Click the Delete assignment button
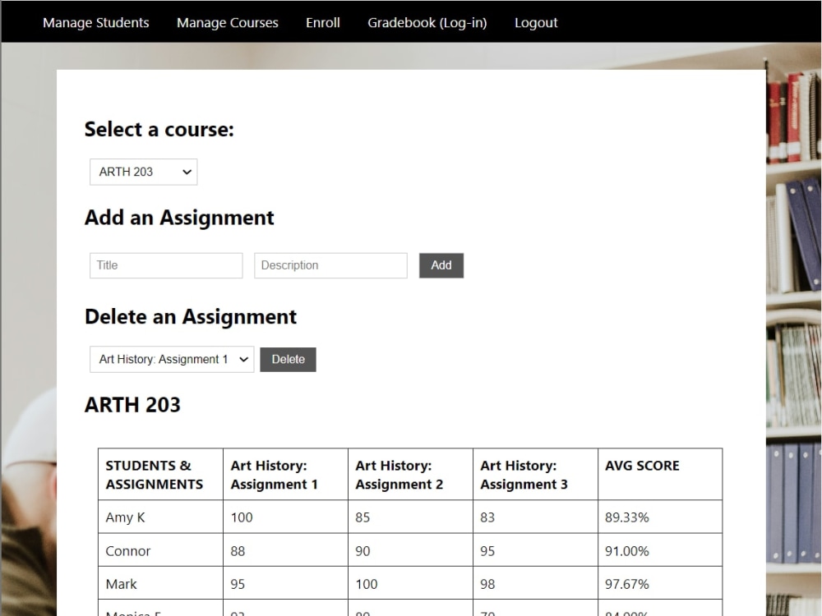The image size is (822, 616). (x=288, y=360)
